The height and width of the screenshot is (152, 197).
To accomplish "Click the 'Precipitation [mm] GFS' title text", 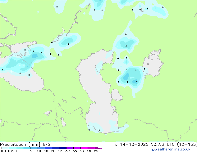I will click(x=25, y=145).
